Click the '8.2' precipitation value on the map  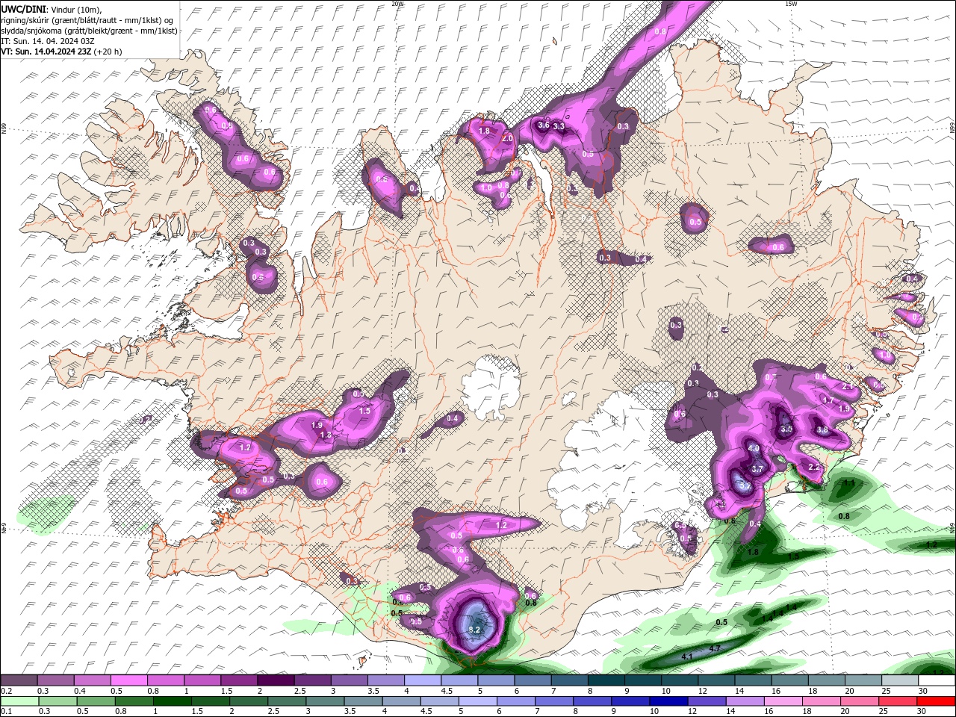474,630
